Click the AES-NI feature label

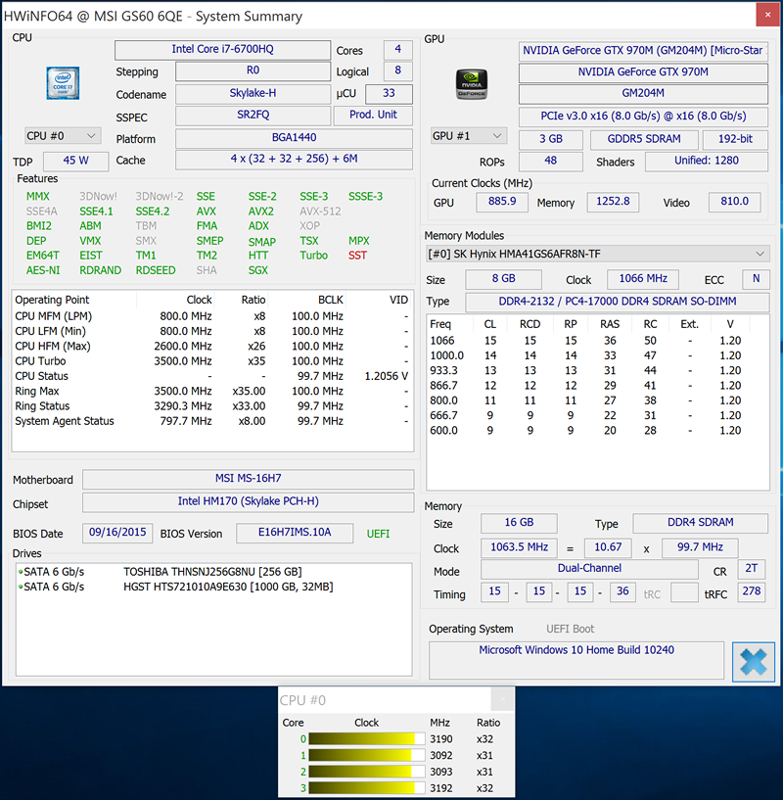[43, 270]
